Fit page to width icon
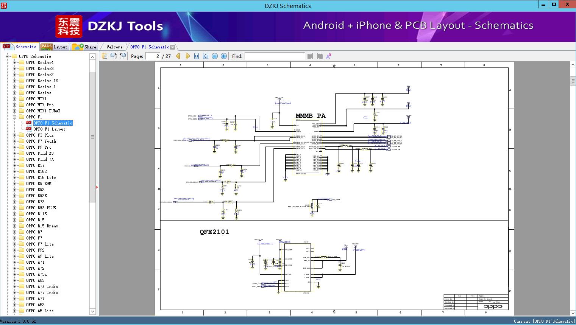The width and height of the screenshot is (576, 325). 197,56
